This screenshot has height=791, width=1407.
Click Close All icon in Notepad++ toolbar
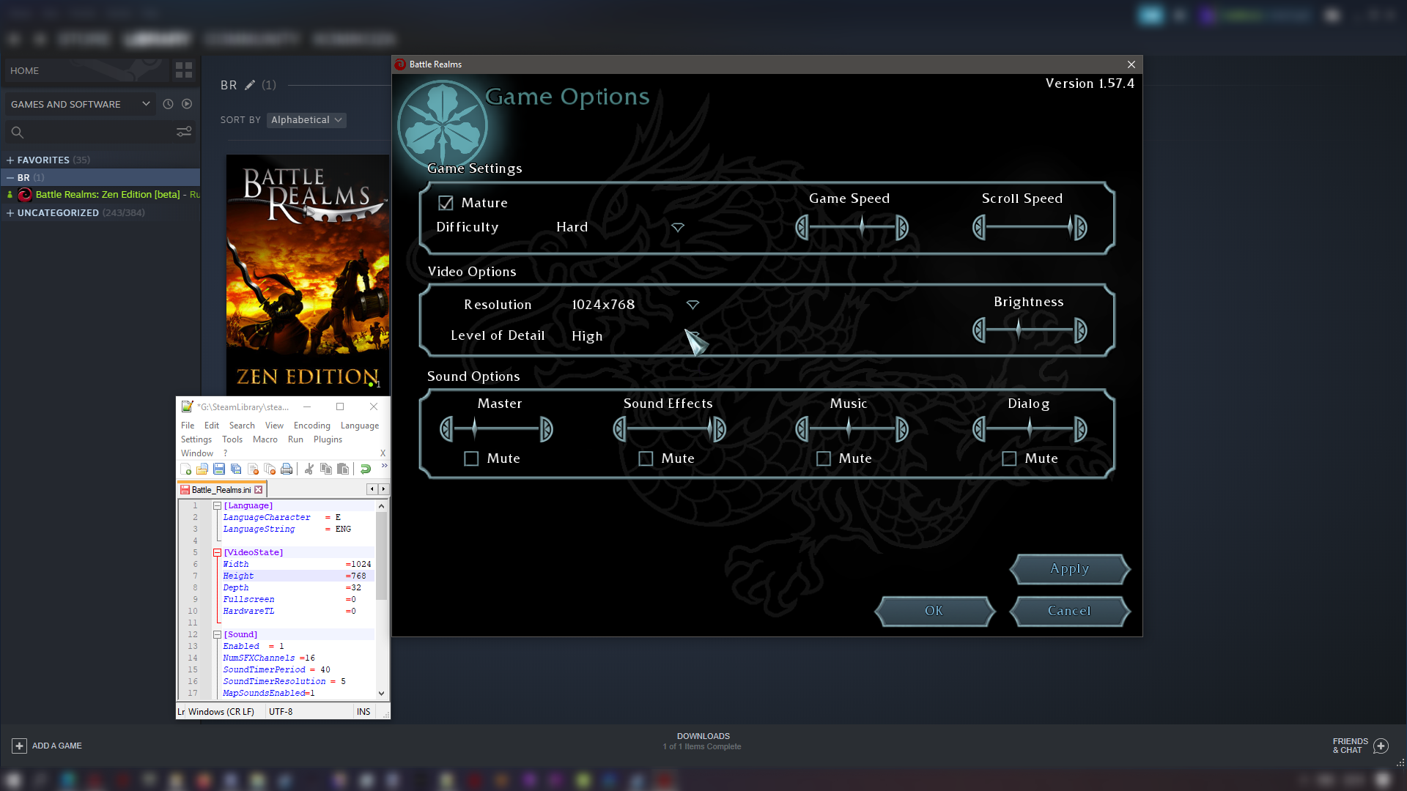pos(270,469)
